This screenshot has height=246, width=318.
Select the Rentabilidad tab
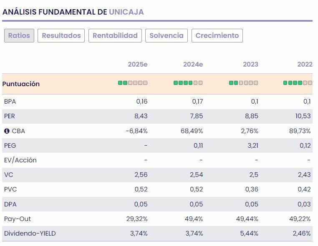[x=115, y=35]
